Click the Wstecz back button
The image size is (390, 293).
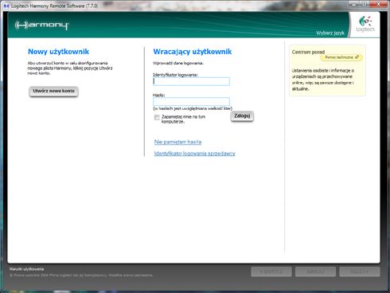point(271,272)
